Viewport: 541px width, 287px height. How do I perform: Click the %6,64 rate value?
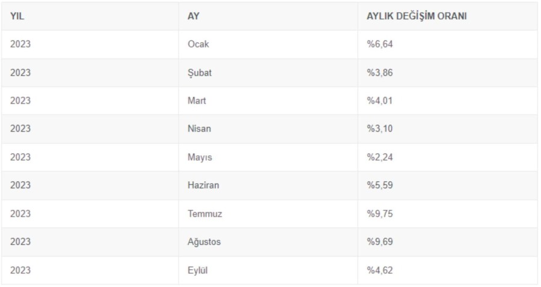click(x=380, y=45)
